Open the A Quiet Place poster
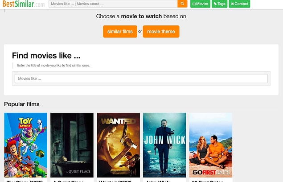Screen dimensions: 283x182 point(72,145)
